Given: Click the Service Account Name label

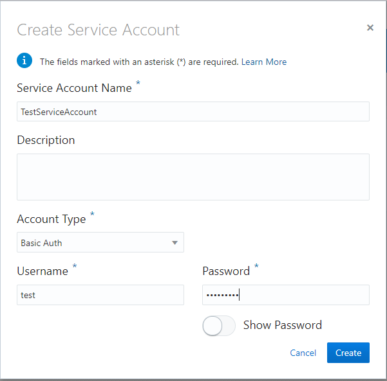Looking at the screenshot, I should tap(74, 89).
